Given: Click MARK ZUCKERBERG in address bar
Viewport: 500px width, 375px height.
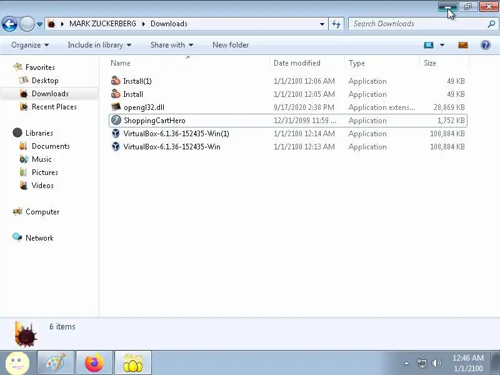Looking at the screenshot, I should pyautogui.click(x=102, y=24).
